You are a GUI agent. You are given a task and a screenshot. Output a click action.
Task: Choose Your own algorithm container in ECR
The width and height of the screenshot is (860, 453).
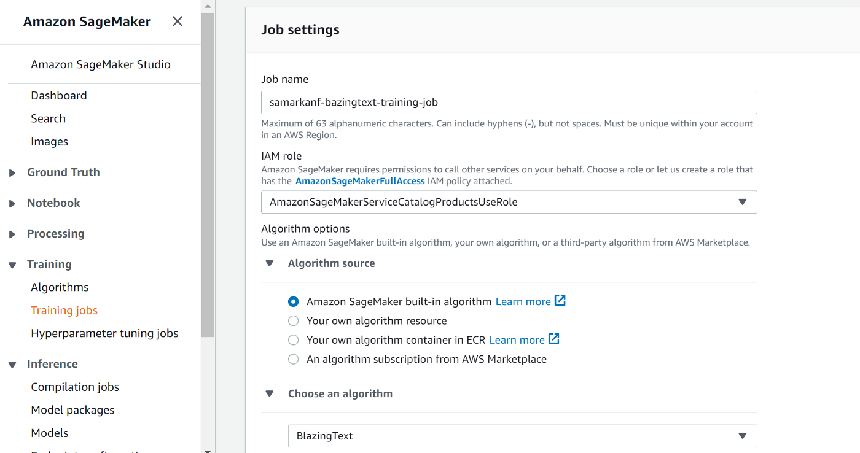click(294, 340)
